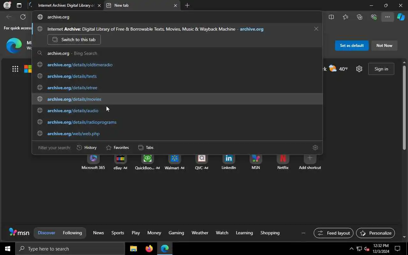Open the News feed category
This screenshot has height=255, width=408.
click(98, 233)
